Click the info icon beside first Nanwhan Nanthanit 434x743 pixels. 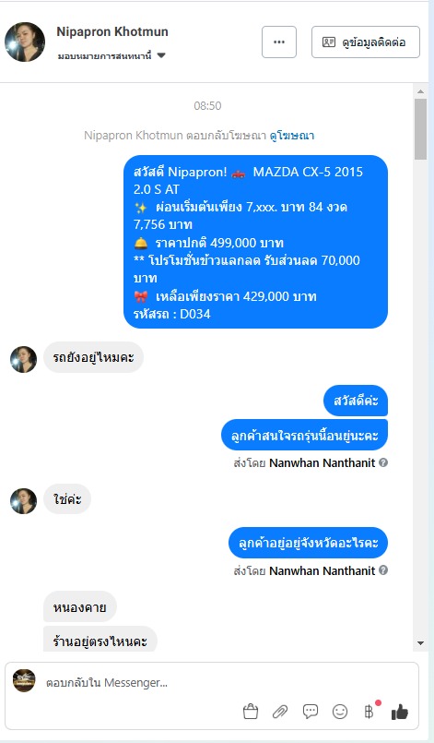(383, 462)
